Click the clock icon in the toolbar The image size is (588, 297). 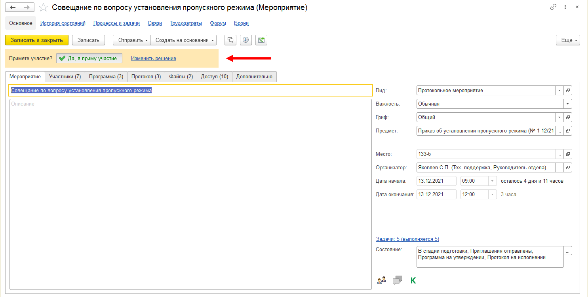(246, 40)
